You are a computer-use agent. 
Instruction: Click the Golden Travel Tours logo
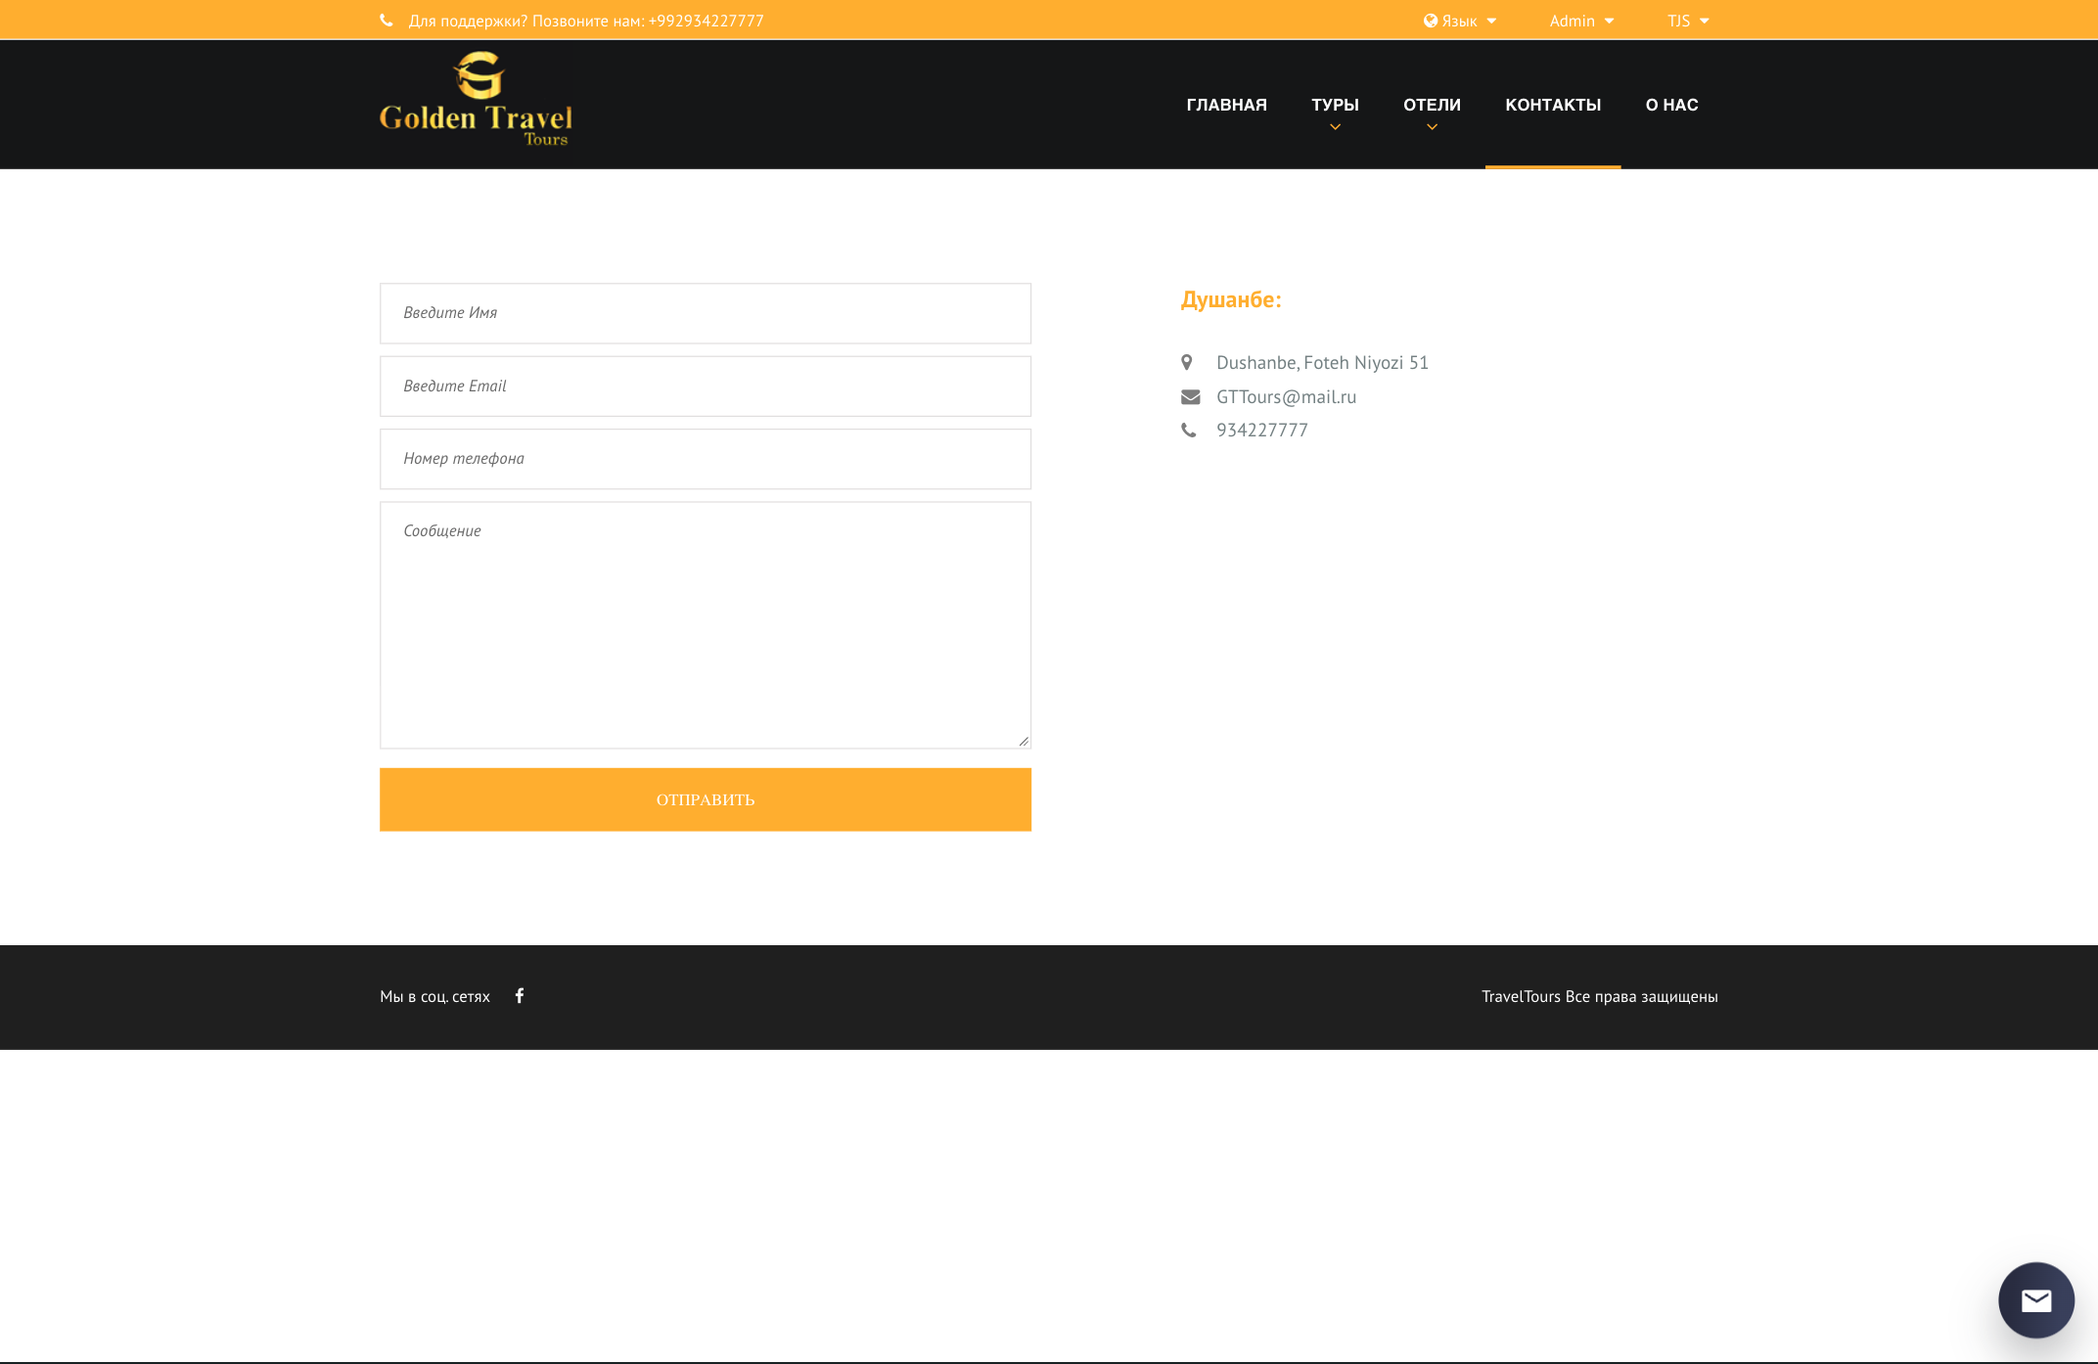(477, 100)
